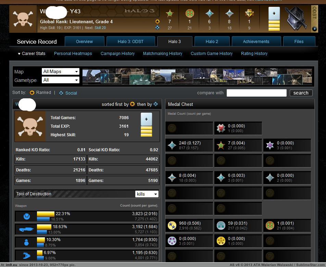Screen dimensions: 326x267
Task: Click the Skill 20 link
Action: click(100, 28)
